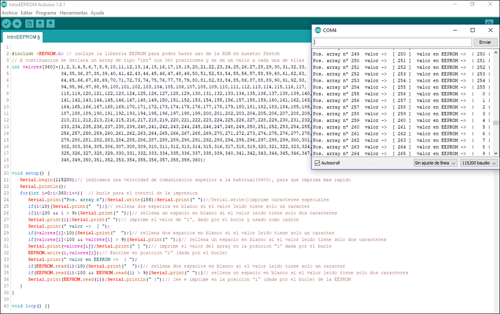Viewport: 500px width, 314px height.
Task: Click the Open sketch icon
Action: pos(40,23)
